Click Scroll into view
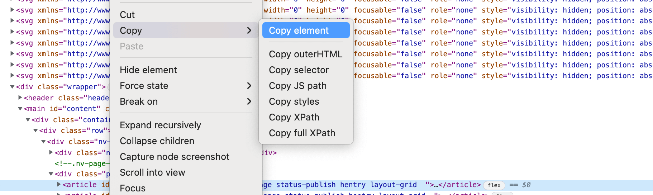 click(152, 172)
